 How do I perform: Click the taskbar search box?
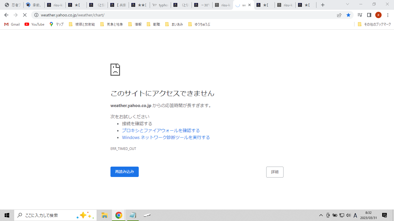coord(55,215)
